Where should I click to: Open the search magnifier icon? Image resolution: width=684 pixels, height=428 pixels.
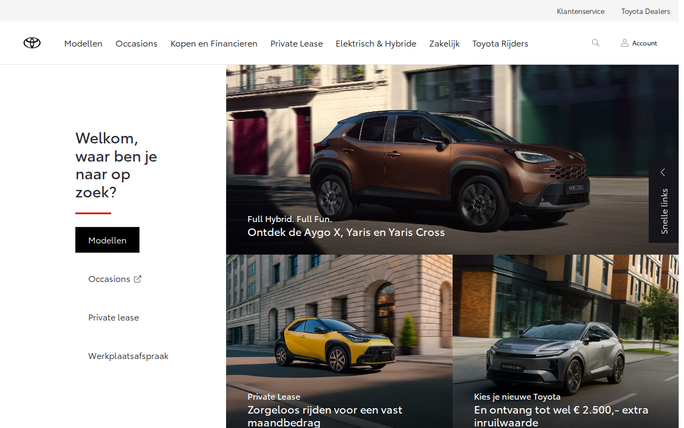click(595, 43)
